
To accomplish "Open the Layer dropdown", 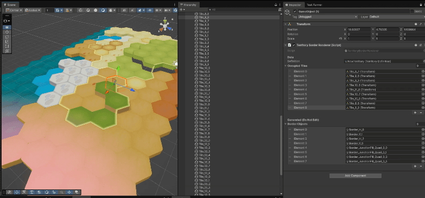I will 397,17.
